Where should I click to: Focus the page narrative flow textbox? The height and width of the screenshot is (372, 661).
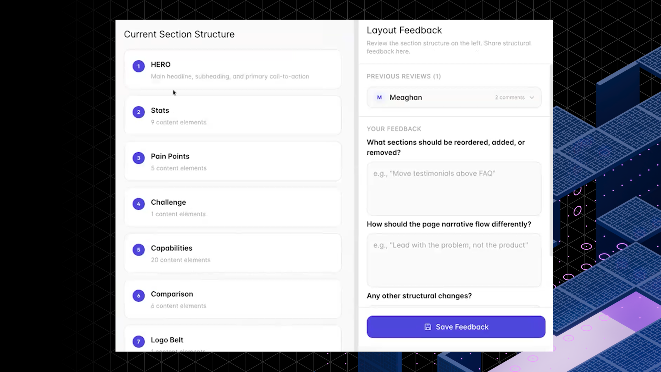click(x=454, y=260)
